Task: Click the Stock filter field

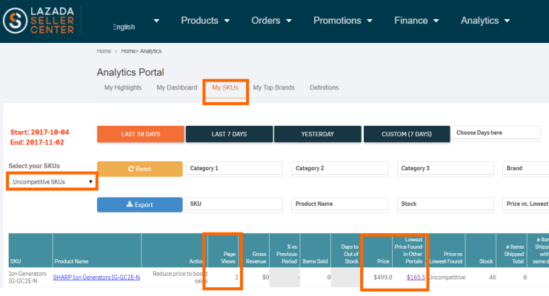Action: coord(445,204)
